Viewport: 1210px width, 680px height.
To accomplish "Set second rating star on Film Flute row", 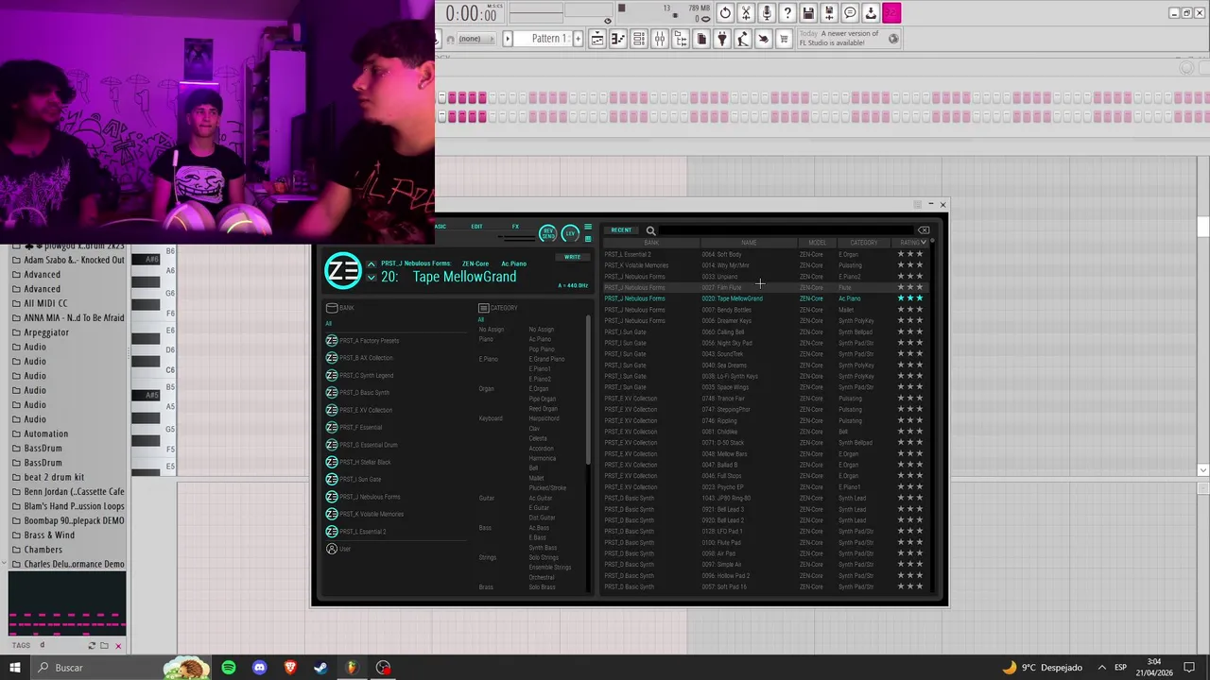I will pos(910,287).
